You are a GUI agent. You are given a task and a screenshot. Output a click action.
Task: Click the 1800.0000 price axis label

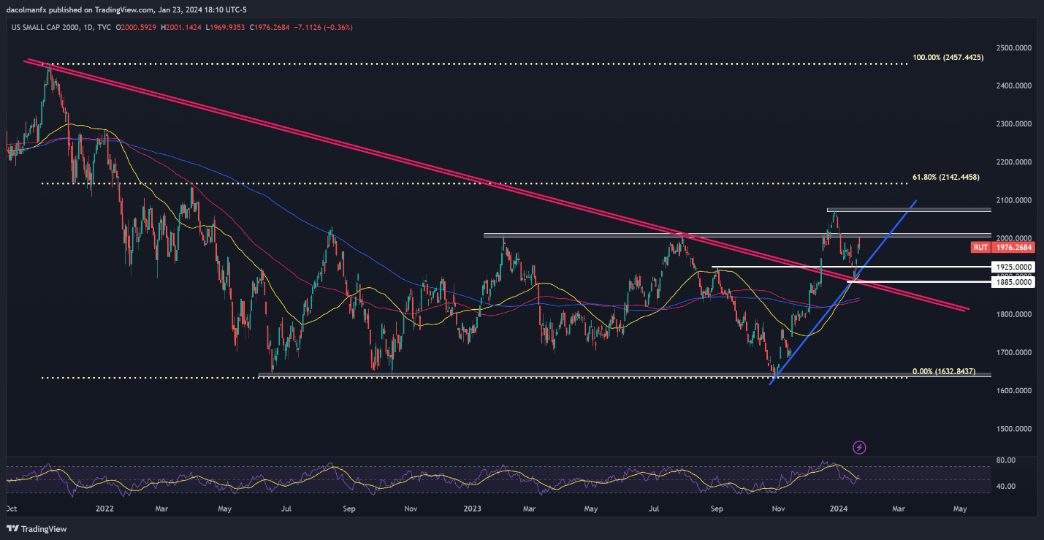coord(1015,314)
